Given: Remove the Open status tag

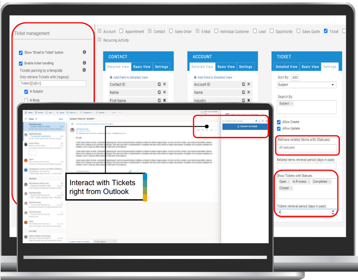Looking at the screenshot, I should click(x=289, y=182).
